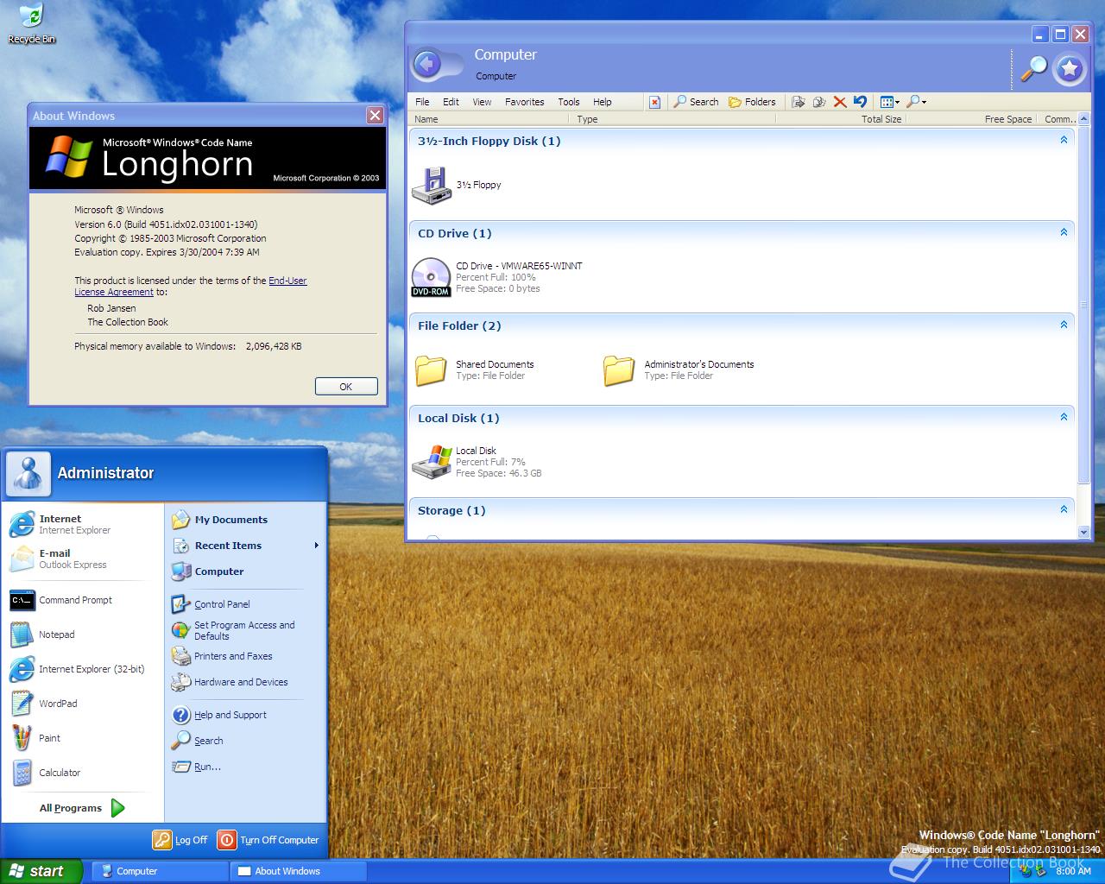Open Help and Support
The image size is (1105, 884).
[245, 715]
